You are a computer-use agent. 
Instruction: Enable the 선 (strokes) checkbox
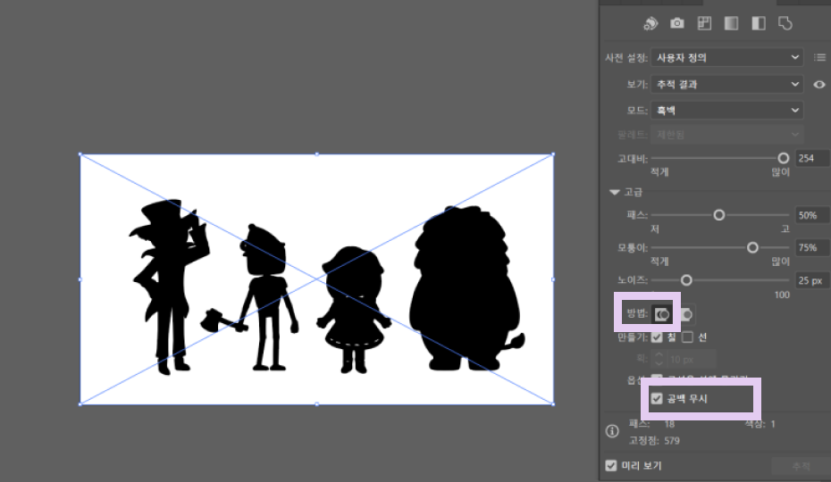(687, 337)
